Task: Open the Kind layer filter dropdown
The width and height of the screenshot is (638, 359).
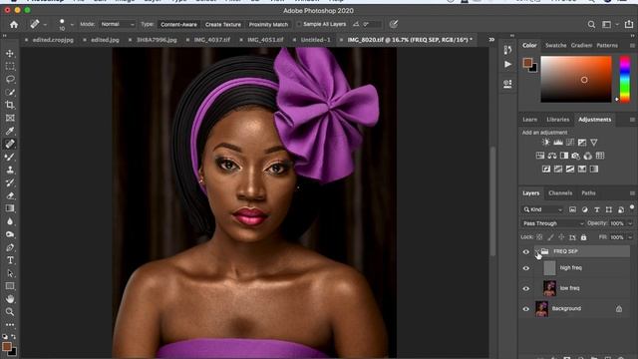Action: pyautogui.click(x=542, y=209)
